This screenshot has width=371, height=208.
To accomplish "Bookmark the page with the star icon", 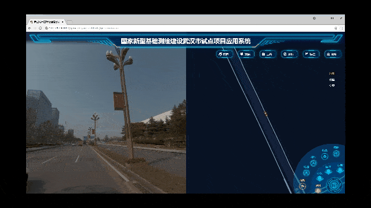I will [x=336, y=28].
